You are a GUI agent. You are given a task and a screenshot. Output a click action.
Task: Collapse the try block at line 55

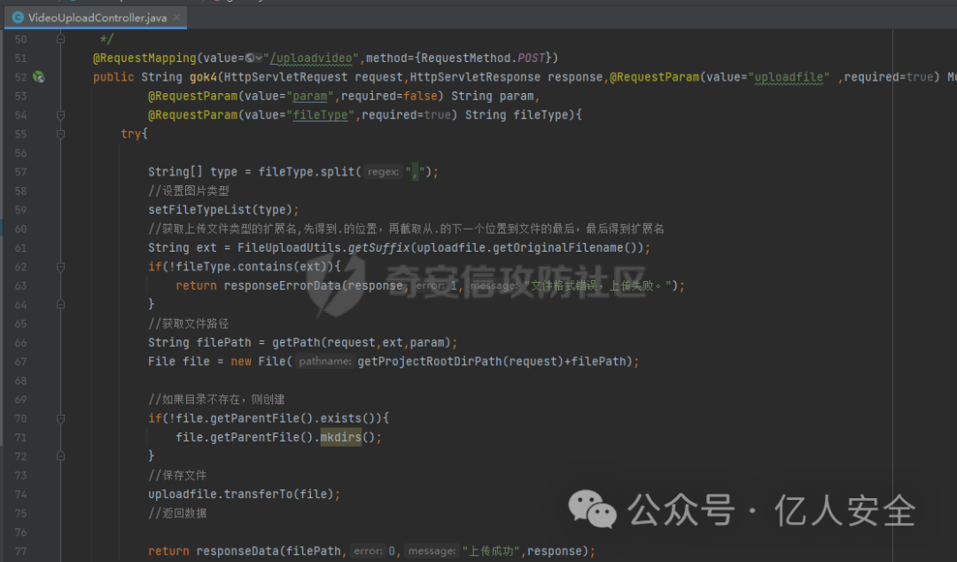click(60, 134)
